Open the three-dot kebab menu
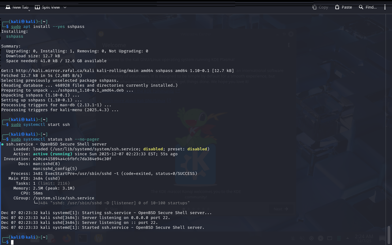The image size is (392, 245). pyautogui.click(x=385, y=7)
